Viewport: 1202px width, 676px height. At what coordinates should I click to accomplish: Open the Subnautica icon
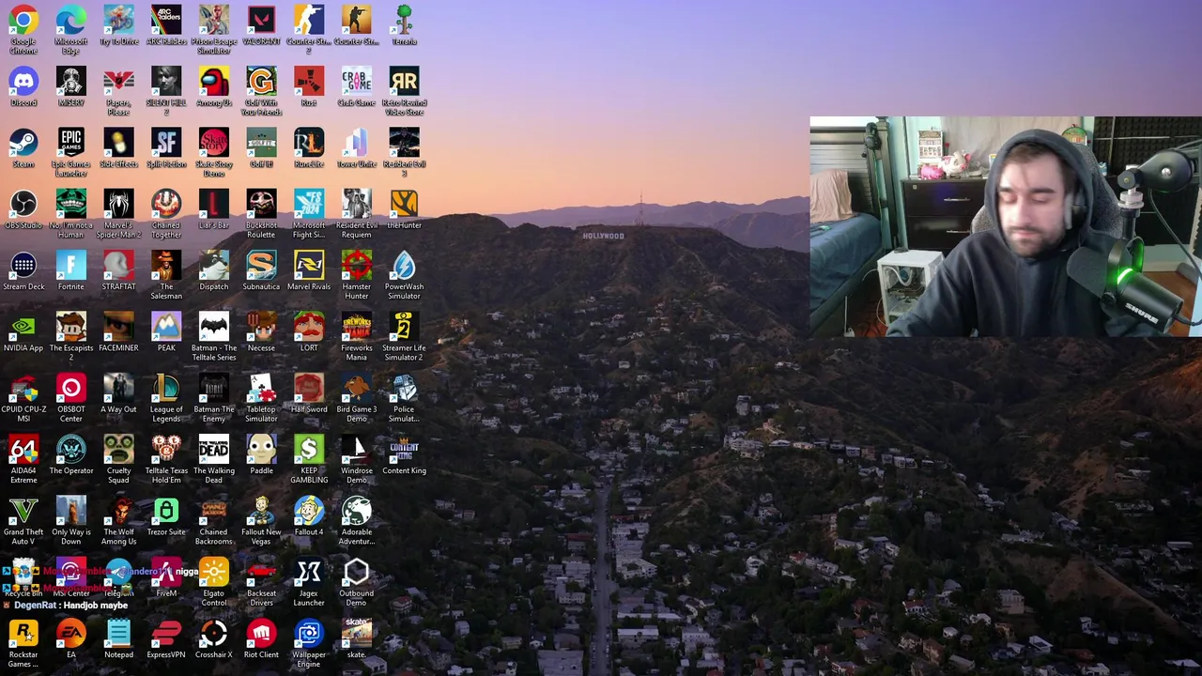[x=261, y=266]
